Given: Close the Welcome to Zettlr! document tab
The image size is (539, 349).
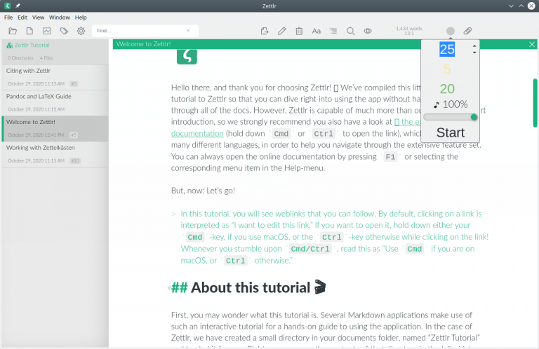Looking at the screenshot, I should (x=532, y=44).
